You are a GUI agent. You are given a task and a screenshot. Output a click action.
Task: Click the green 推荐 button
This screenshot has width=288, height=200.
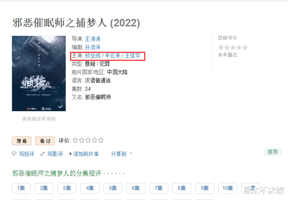273,152
